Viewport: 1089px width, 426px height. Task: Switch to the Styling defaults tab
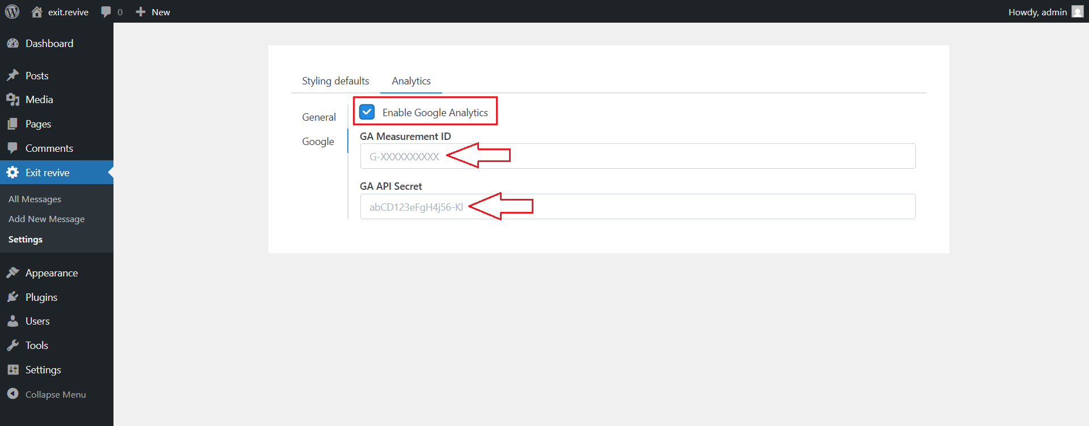[335, 81]
